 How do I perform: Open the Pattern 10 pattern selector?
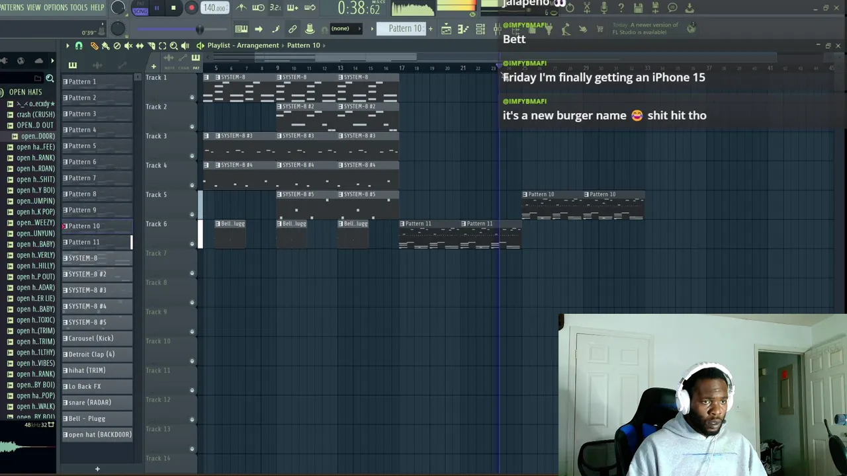401,28
